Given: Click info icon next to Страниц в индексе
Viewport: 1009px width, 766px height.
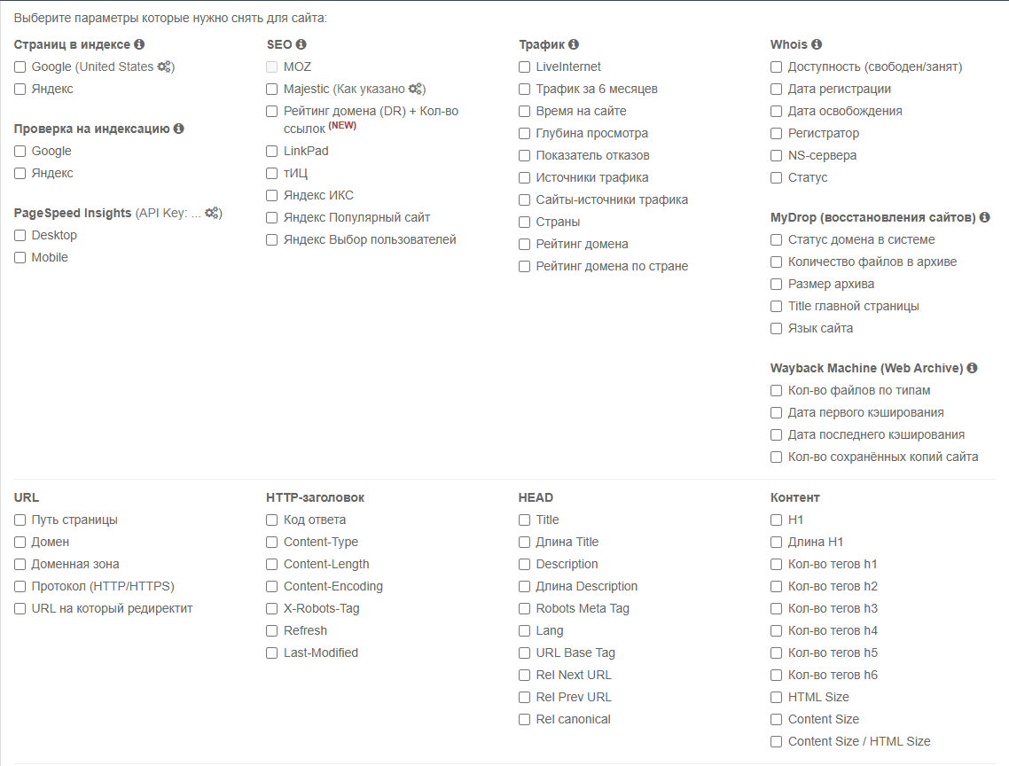Looking at the screenshot, I should click(139, 44).
